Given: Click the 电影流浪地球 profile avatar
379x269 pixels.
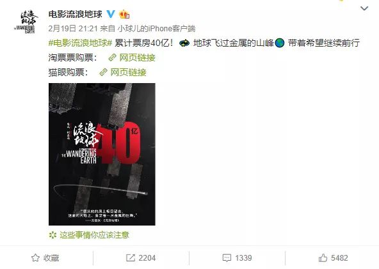Looking at the screenshot, I should tap(26, 21).
